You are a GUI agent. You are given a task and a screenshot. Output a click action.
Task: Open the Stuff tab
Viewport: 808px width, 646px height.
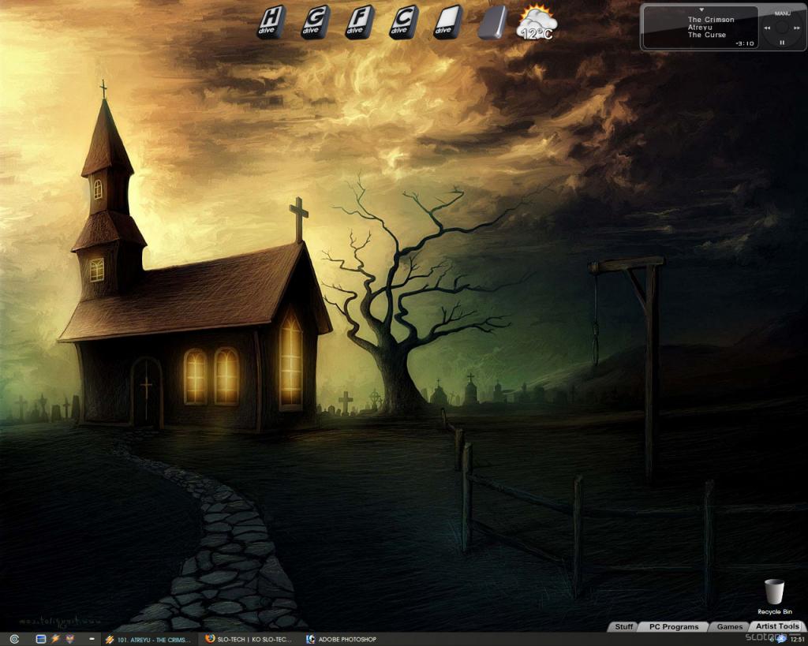pyautogui.click(x=623, y=626)
